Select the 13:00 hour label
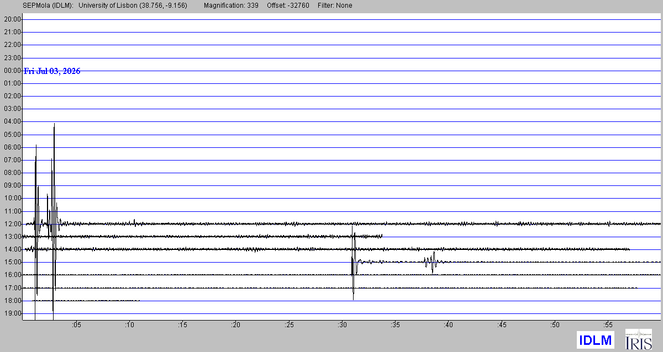The image size is (663, 352). [x=12, y=237]
